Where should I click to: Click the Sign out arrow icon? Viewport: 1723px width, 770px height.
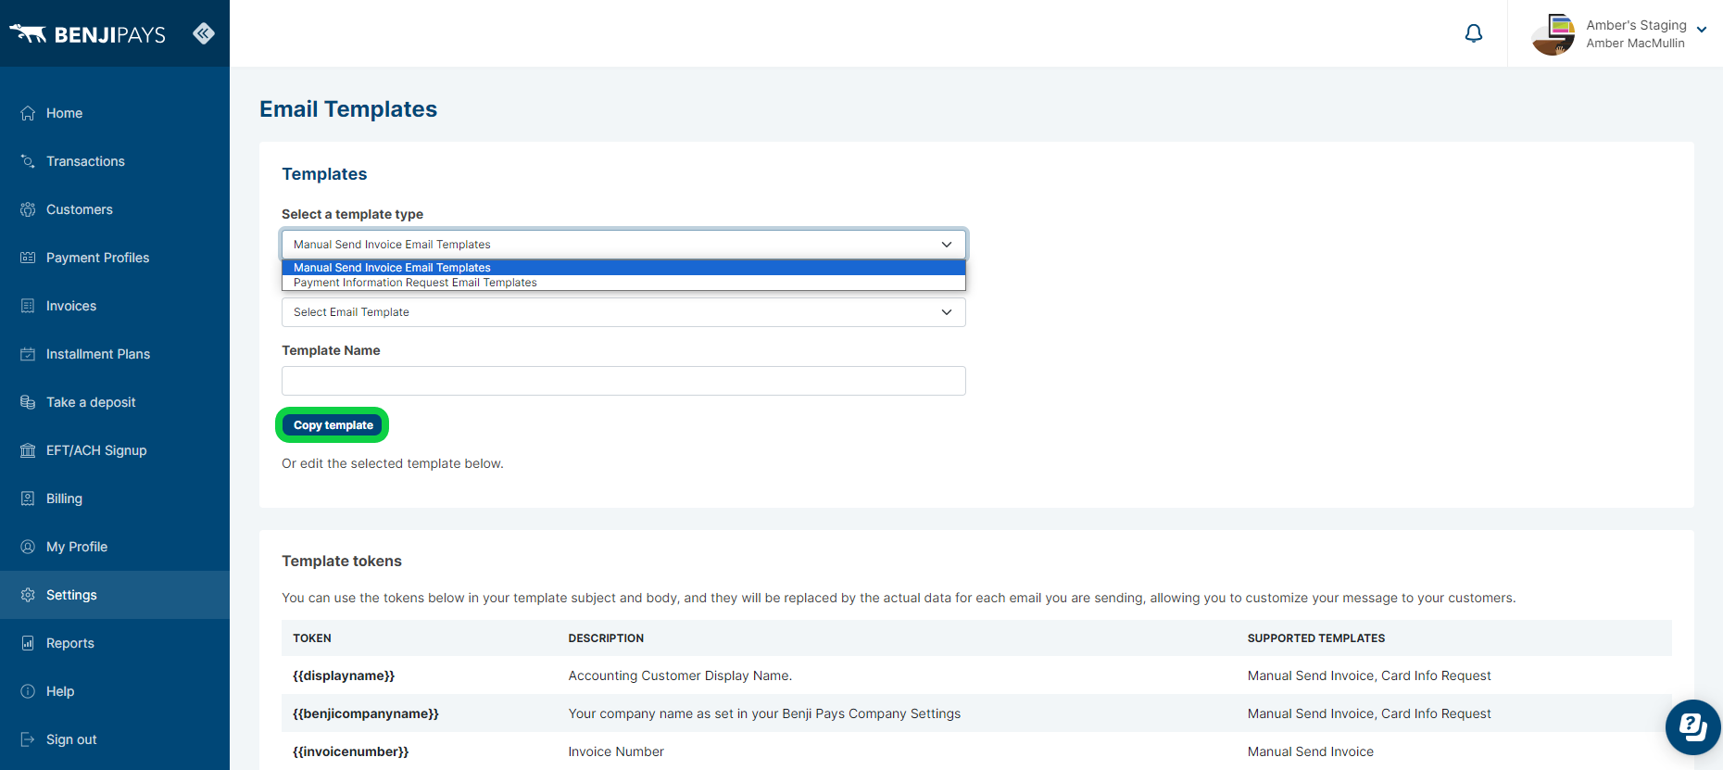28,739
